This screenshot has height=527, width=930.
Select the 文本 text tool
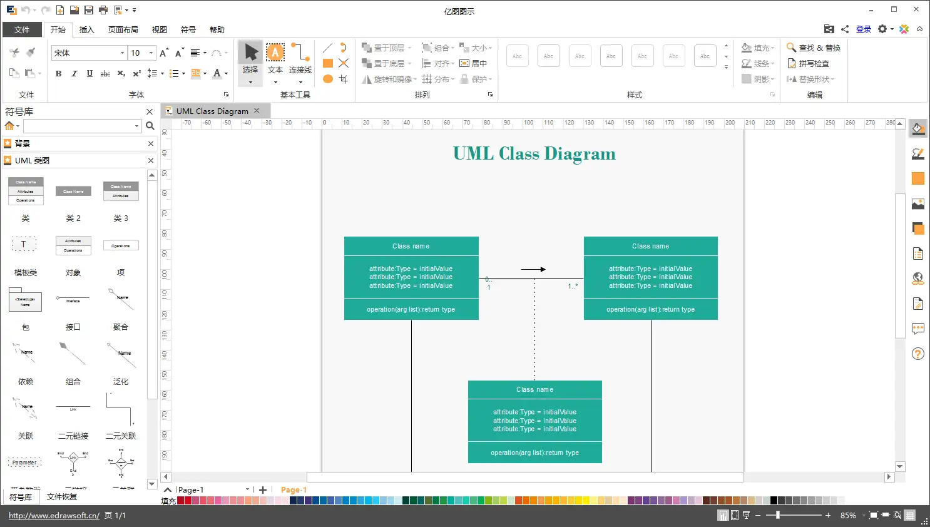(275, 58)
